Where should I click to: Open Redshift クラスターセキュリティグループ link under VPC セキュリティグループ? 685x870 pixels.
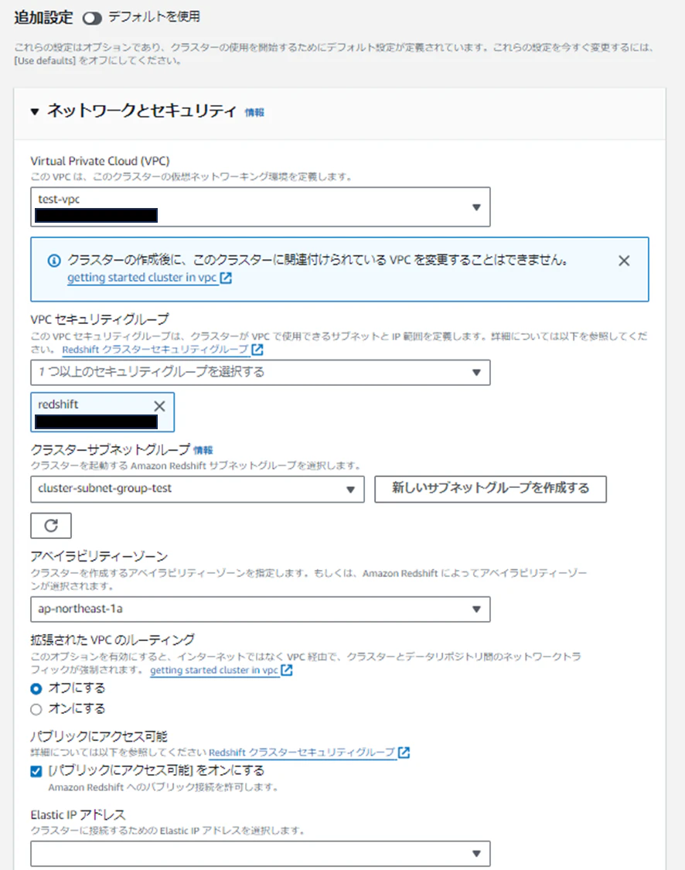tap(162, 350)
